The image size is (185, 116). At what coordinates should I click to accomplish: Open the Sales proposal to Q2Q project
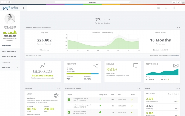point(81,99)
